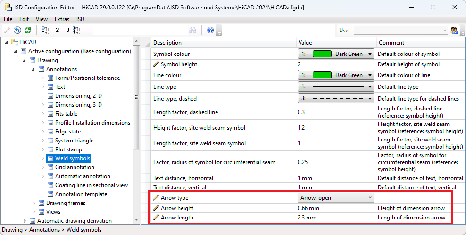This screenshot has height=235, width=466.
Task: Expand all tree levels icon
Action: click(76, 30)
